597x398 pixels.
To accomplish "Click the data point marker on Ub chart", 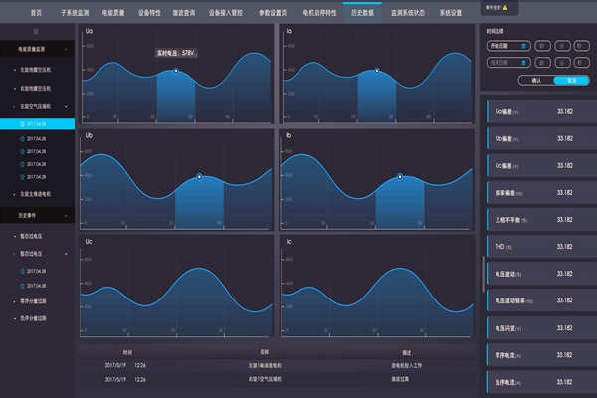I will [199, 176].
